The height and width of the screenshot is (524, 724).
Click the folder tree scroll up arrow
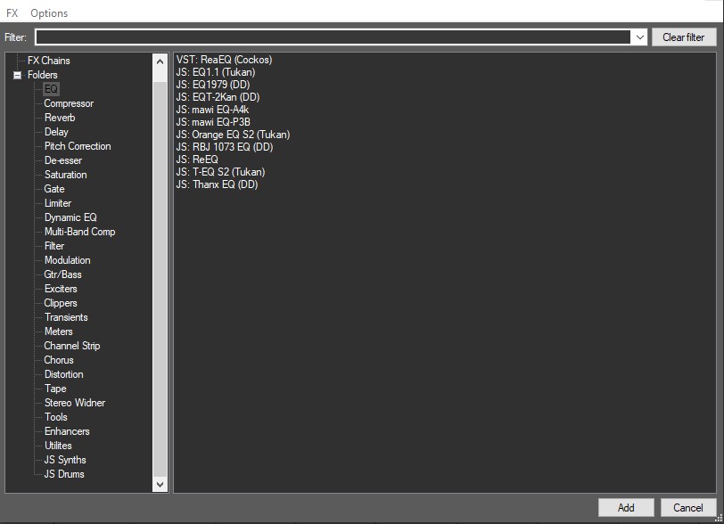coord(160,61)
